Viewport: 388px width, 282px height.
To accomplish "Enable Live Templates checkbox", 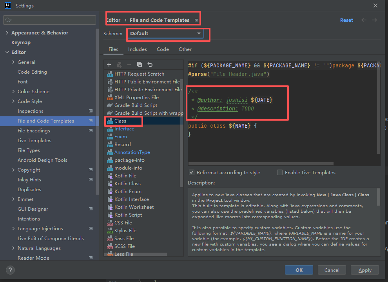I will [280, 172].
